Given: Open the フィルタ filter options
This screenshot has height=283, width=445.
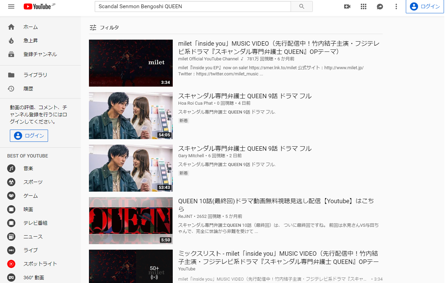Looking at the screenshot, I should [x=104, y=28].
